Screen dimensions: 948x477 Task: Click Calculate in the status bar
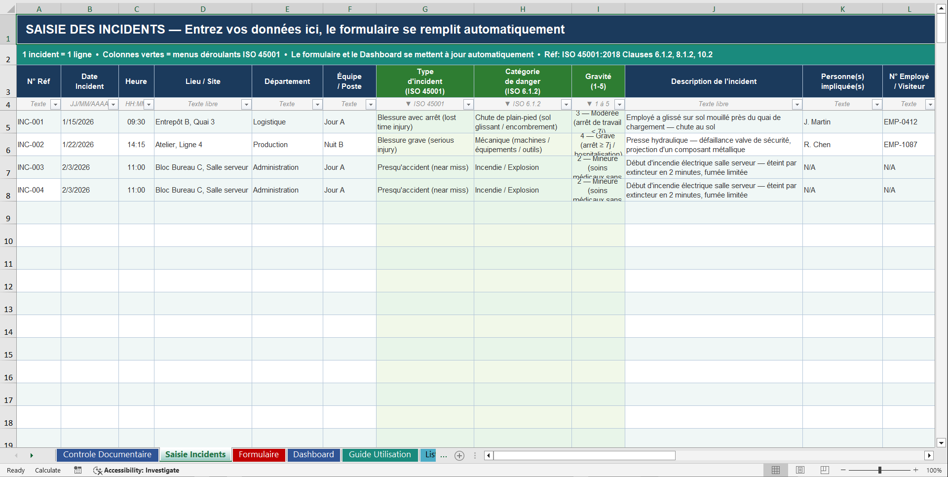point(48,470)
